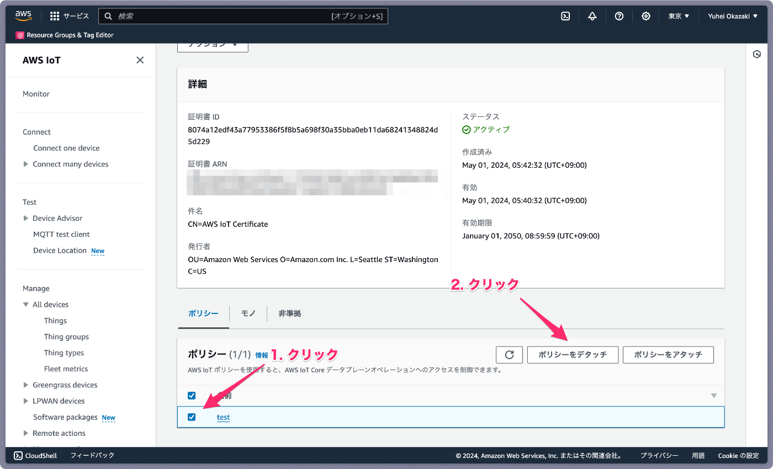Click Resource Groups & Tag Editor shortcut
The height and width of the screenshot is (469, 773).
65,35
